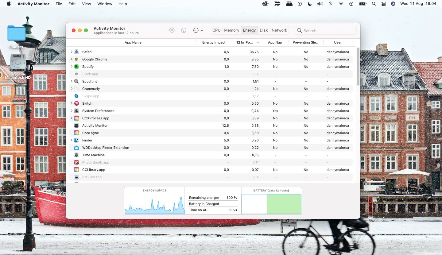
Task: Click the CCLibrary.app icon in list
Action: (x=76, y=170)
